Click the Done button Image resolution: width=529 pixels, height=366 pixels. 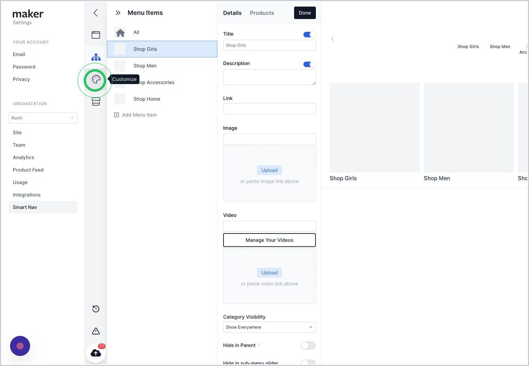coord(305,13)
